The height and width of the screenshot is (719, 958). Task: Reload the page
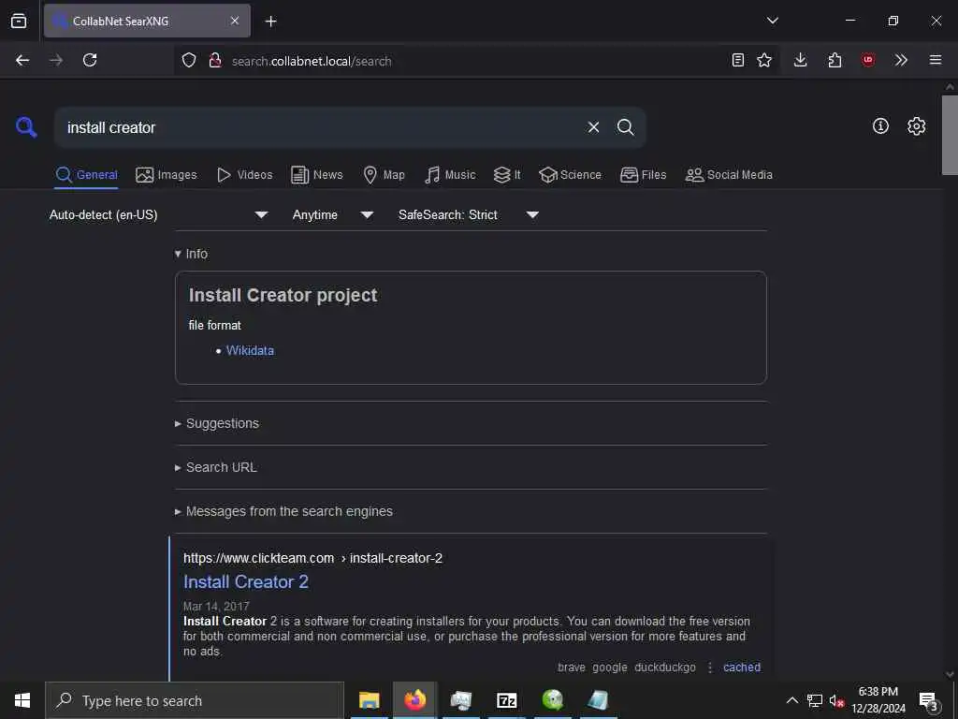(90, 60)
